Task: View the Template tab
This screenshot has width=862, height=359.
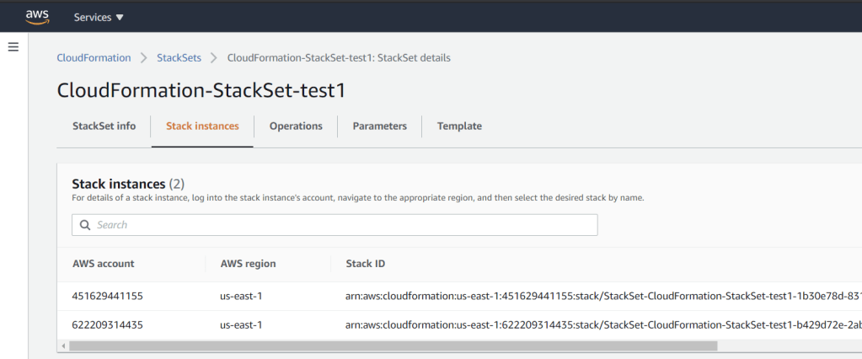Action: pyautogui.click(x=459, y=126)
